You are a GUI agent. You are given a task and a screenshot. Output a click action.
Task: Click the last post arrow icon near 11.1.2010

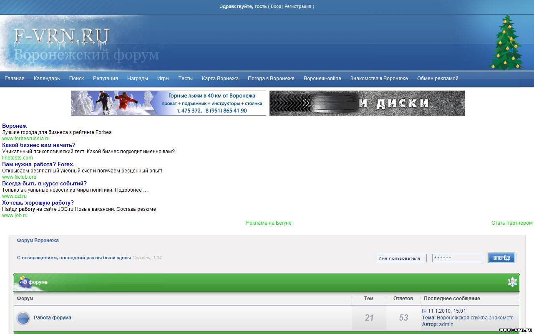point(424,311)
